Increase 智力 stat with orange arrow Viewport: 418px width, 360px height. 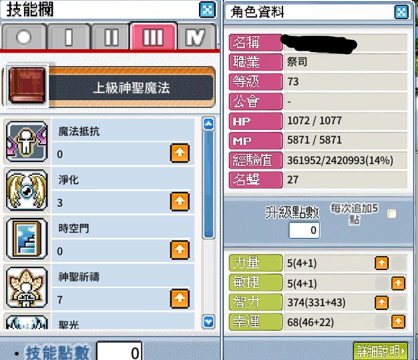pyautogui.click(x=381, y=303)
